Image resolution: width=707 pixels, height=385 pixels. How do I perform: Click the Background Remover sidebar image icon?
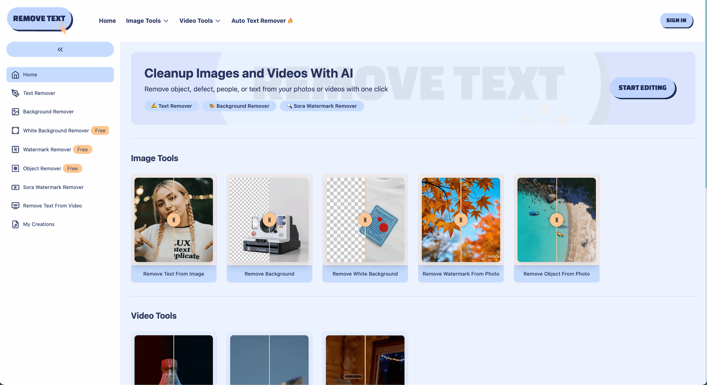point(15,112)
